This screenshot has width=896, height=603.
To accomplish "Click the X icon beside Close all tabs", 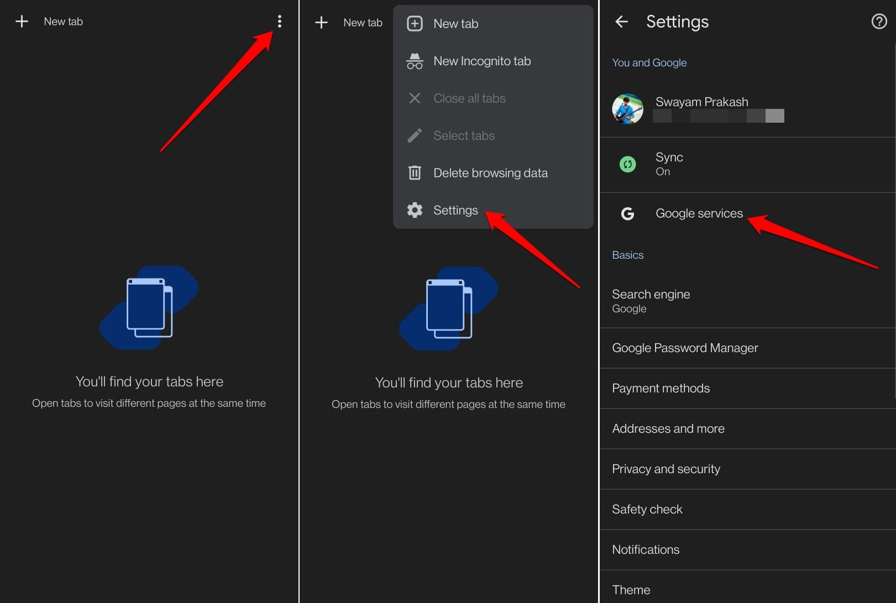I will 415,98.
